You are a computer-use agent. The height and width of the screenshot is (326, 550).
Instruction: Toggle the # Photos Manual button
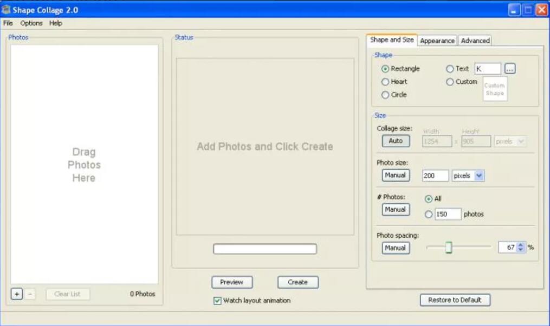tap(396, 210)
